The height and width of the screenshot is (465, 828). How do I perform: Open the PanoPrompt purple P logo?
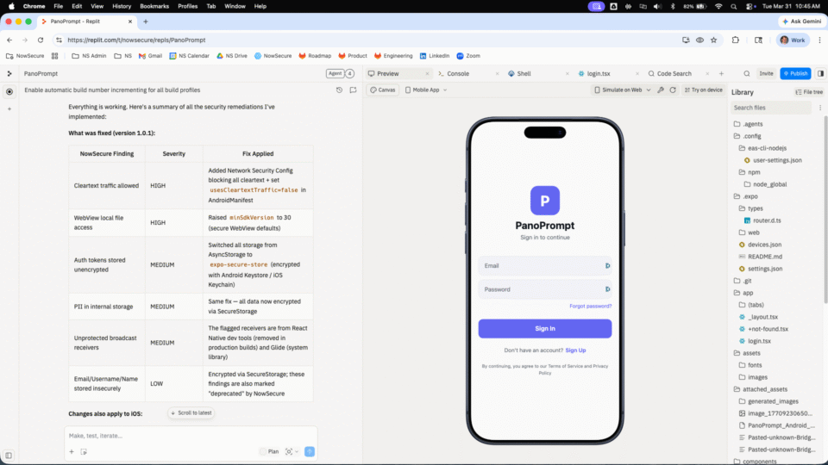pyautogui.click(x=545, y=201)
